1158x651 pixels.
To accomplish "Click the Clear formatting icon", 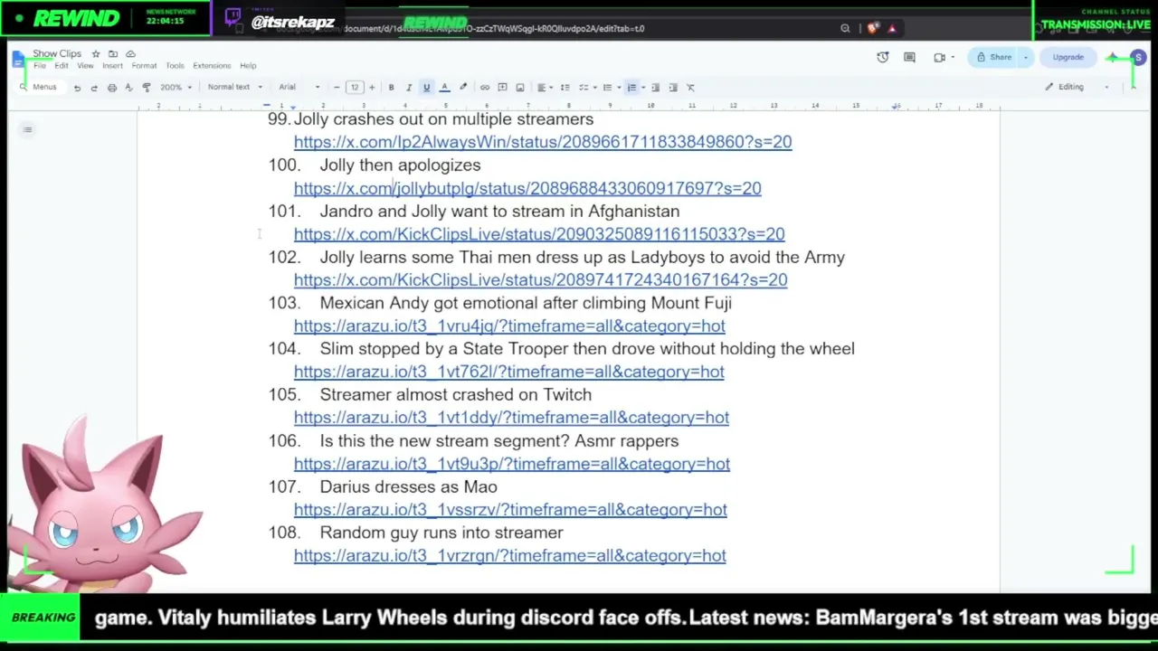I will point(690,88).
